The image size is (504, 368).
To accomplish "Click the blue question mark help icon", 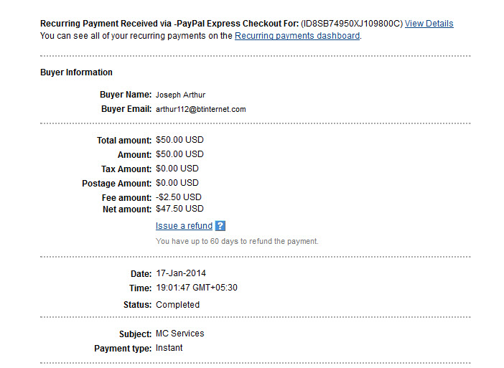I will [x=220, y=226].
